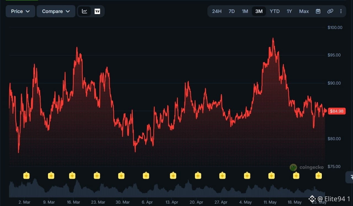Switch to the line chart view
Screen dimensions: 353x206
click(84, 11)
